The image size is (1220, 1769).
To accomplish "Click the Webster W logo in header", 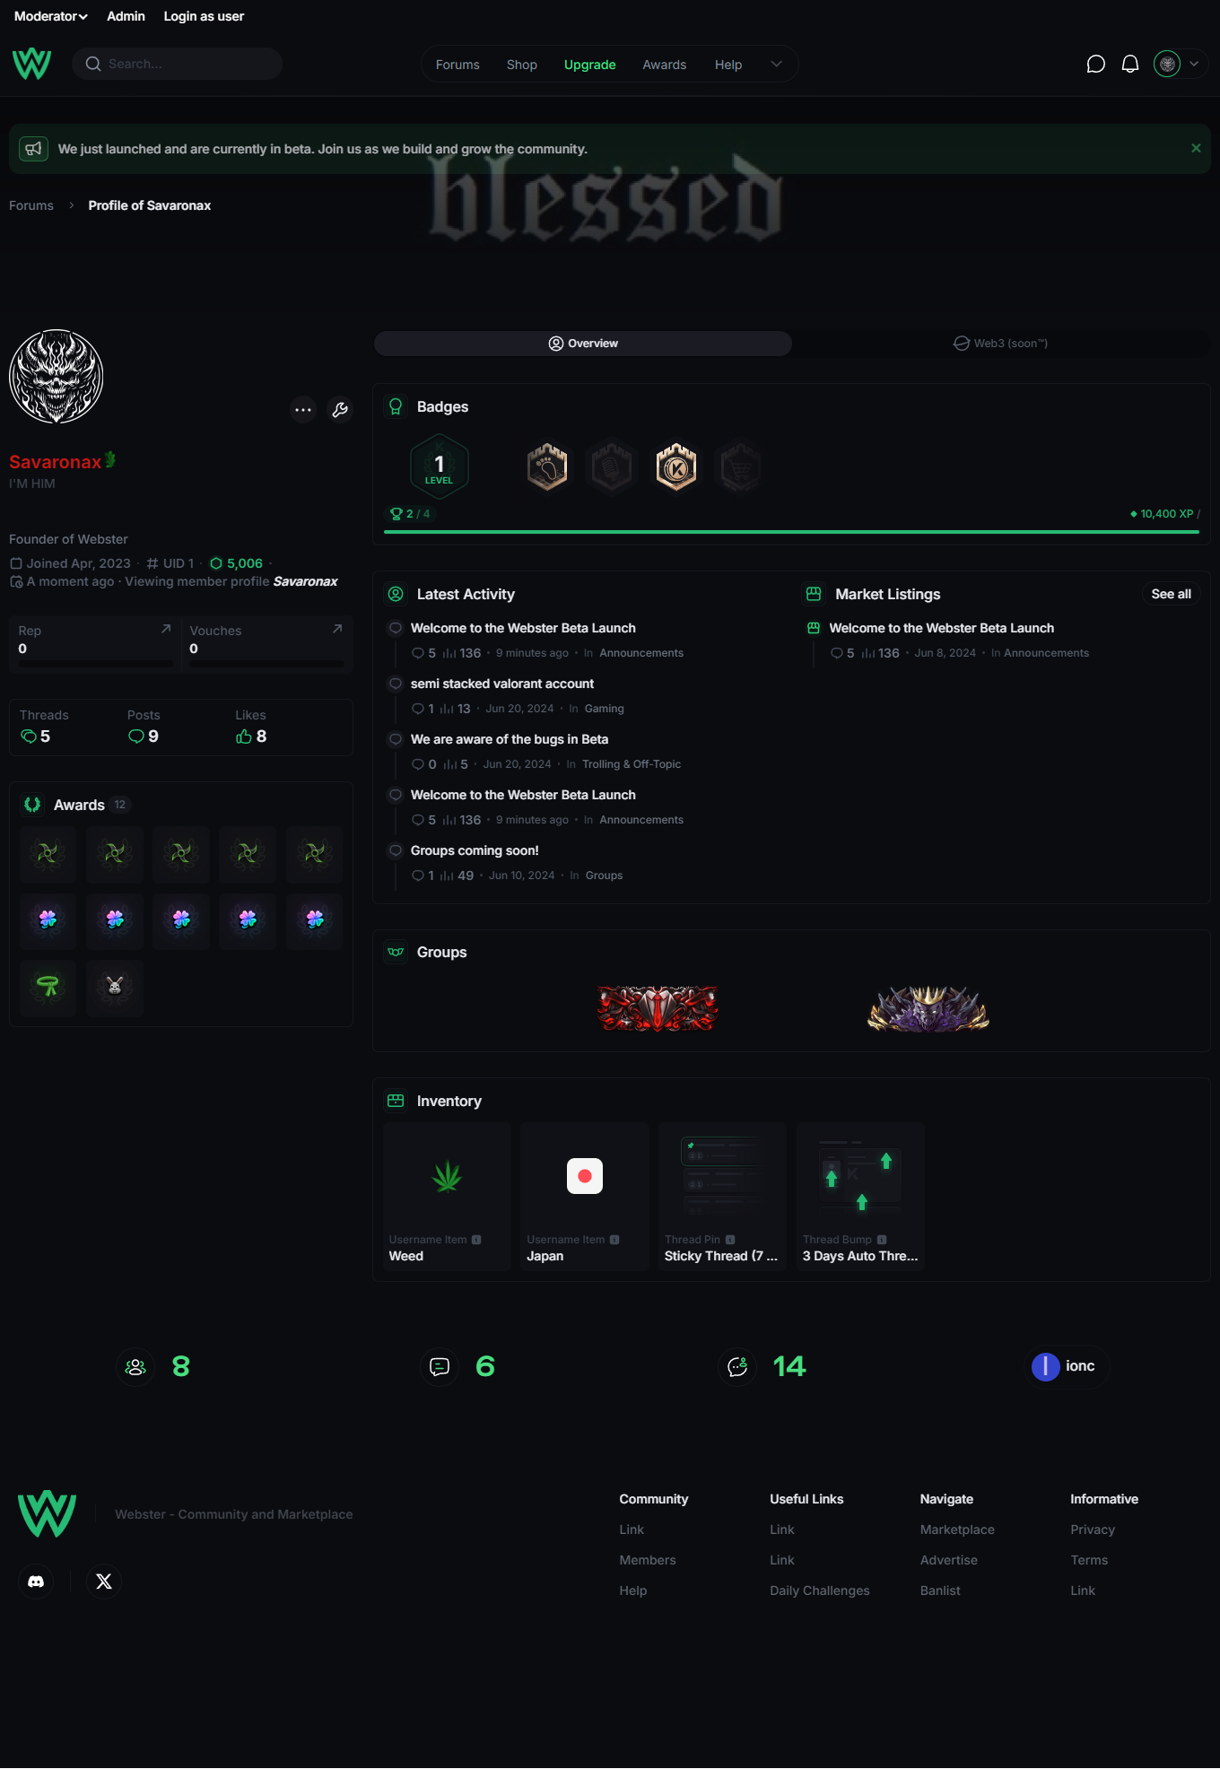I will coord(31,64).
